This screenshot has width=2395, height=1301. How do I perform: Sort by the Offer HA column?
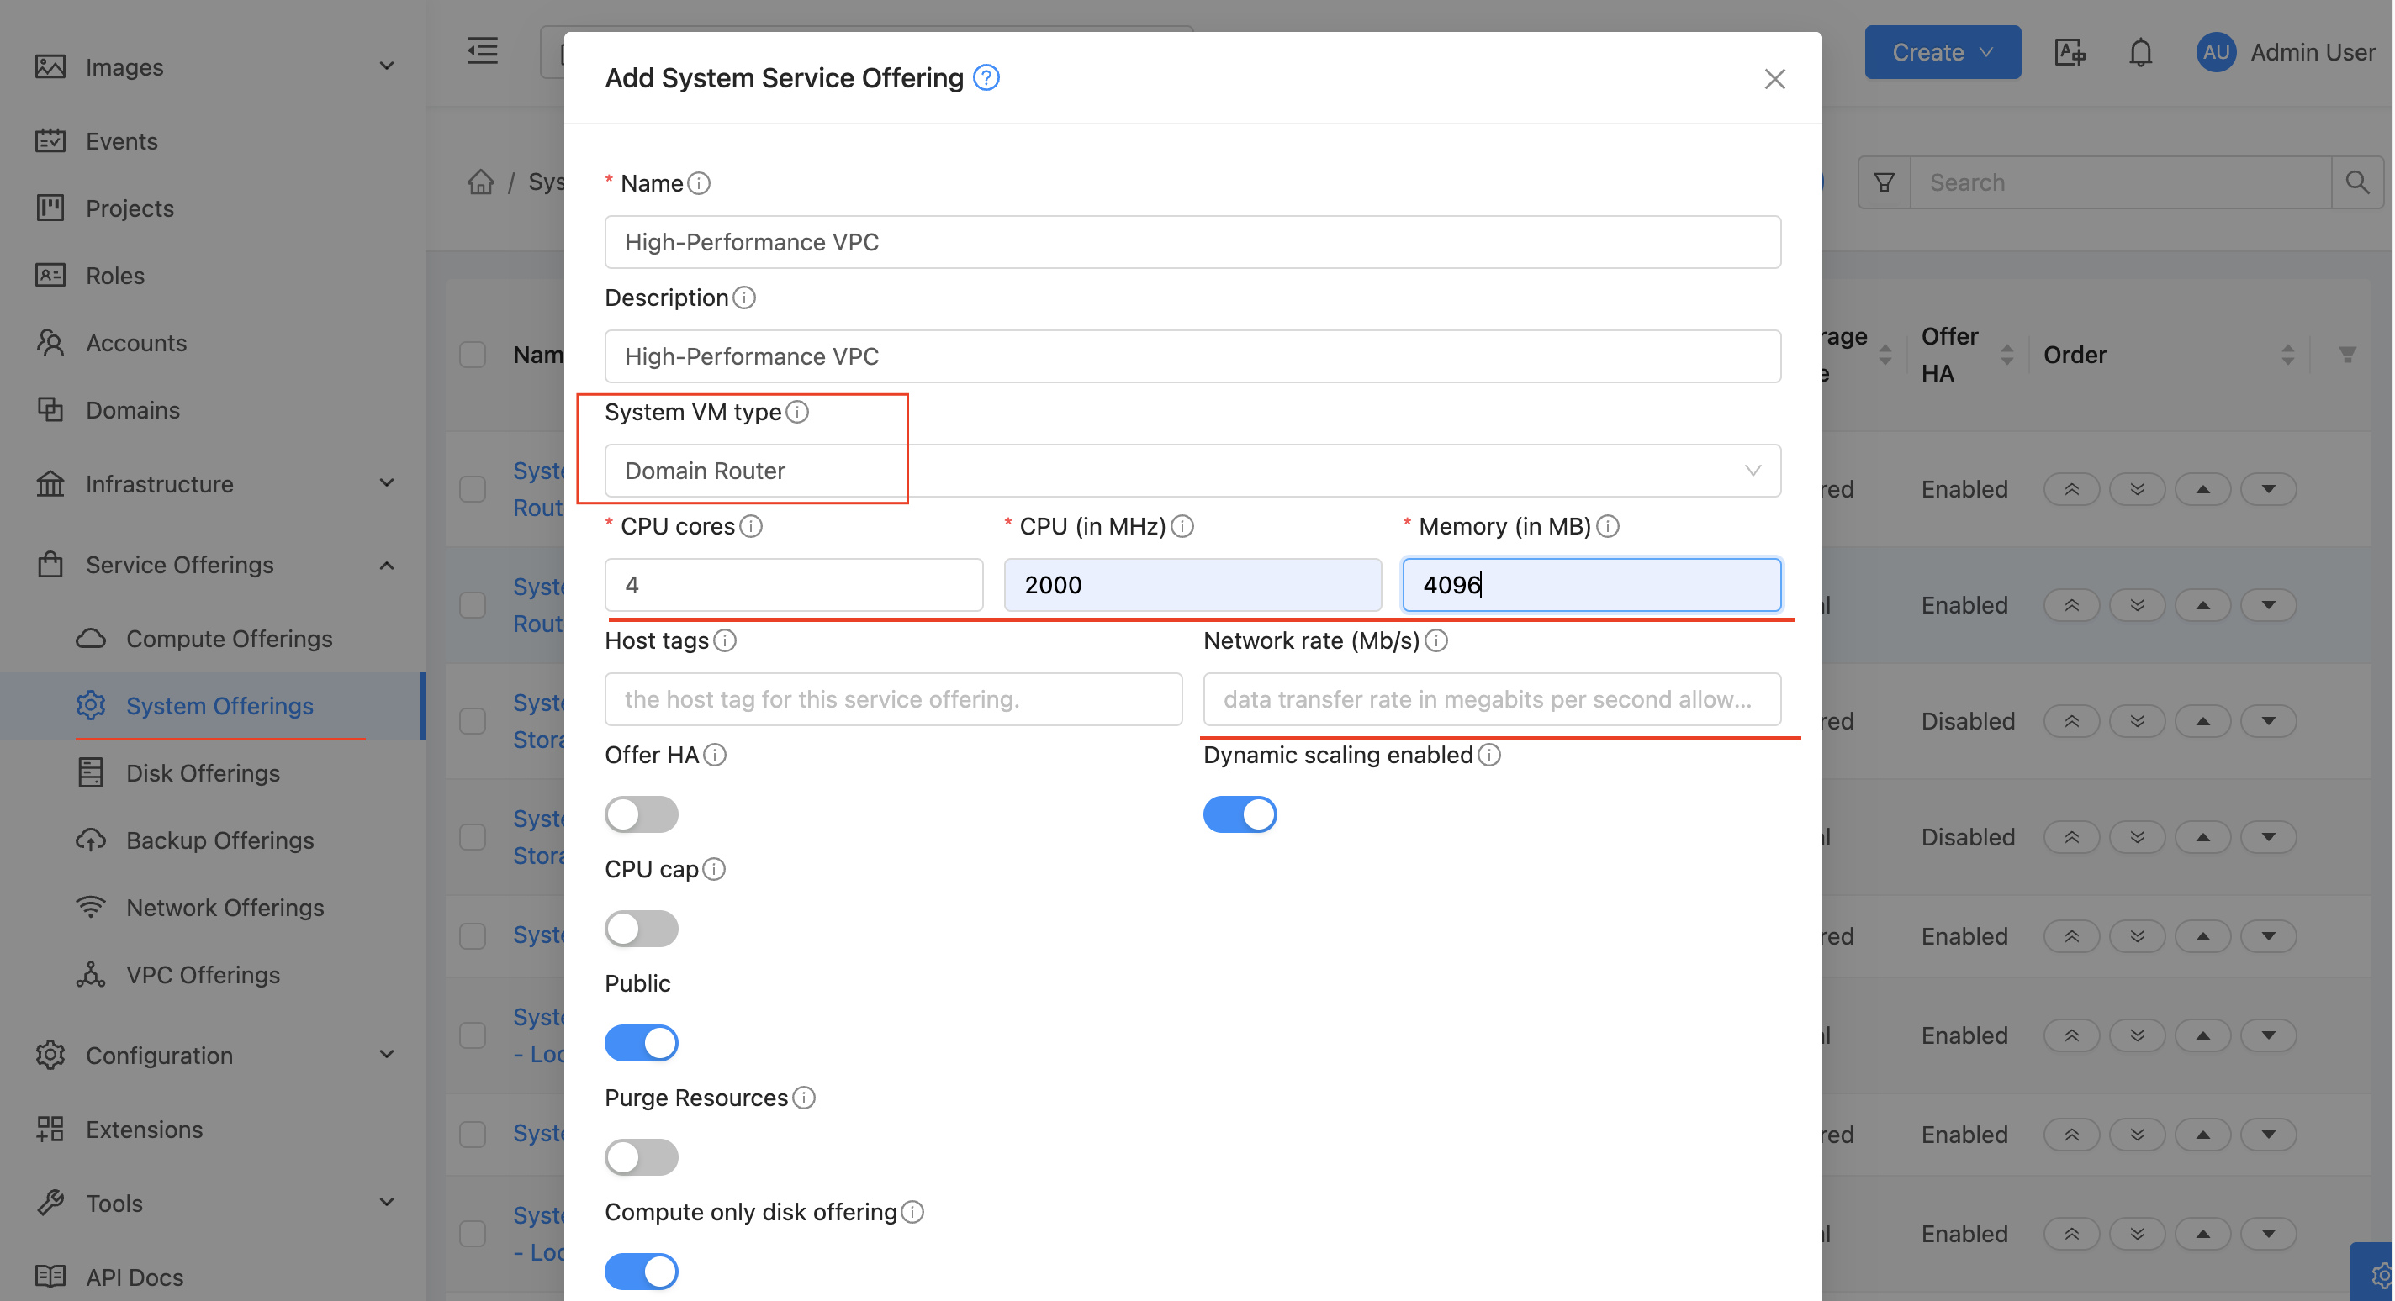coord(2006,354)
